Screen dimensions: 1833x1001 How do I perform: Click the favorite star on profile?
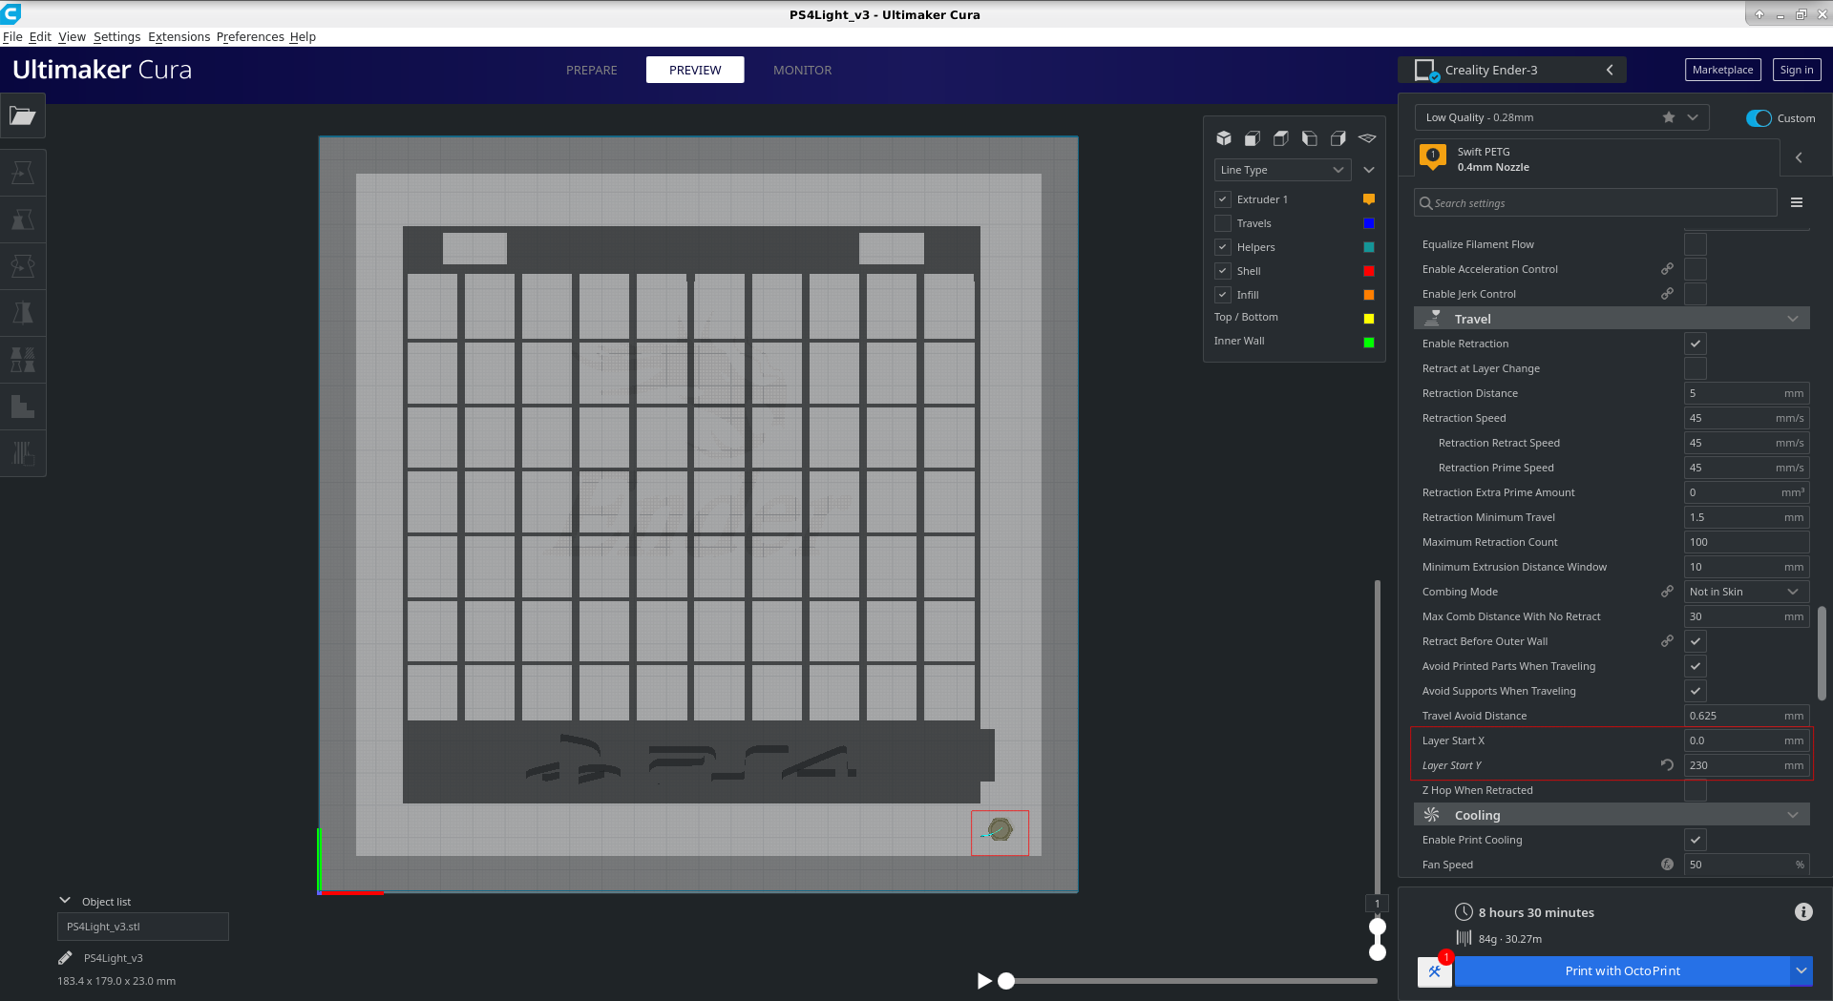click(1669, 117)
